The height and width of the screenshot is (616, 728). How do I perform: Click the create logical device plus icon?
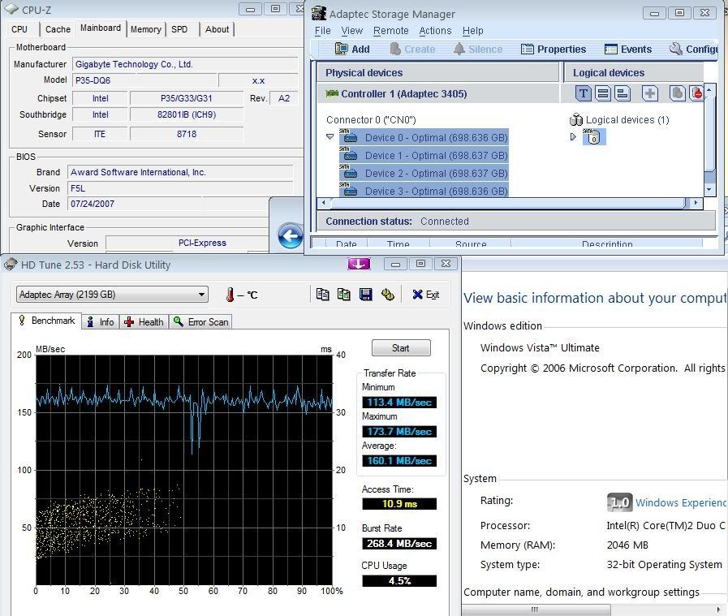tap(650, 94)
